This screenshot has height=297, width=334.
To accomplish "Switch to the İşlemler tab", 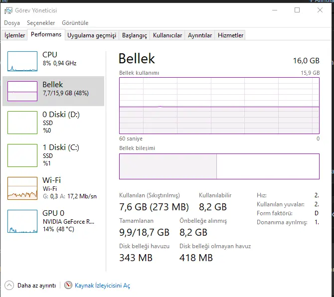I will pos(14,35).
